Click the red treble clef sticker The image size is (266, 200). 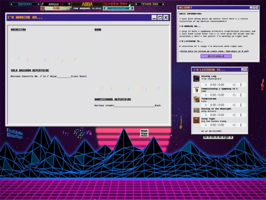(x=263, y=84)
